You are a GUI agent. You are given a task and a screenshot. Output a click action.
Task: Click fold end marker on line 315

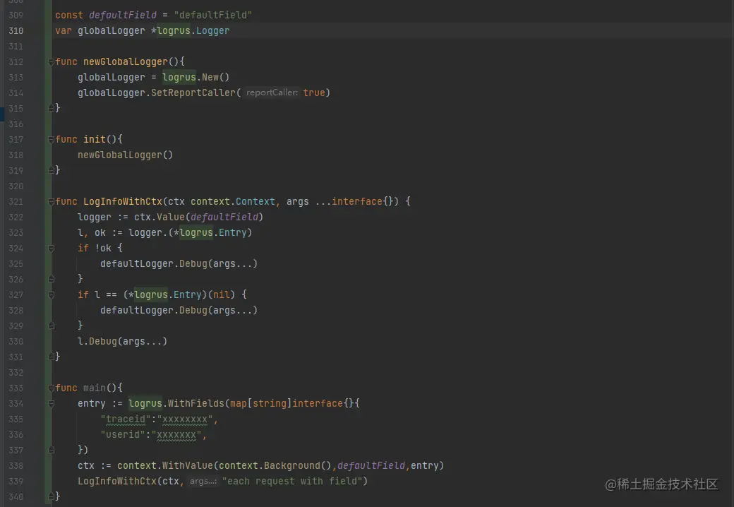tap(51, 108)
